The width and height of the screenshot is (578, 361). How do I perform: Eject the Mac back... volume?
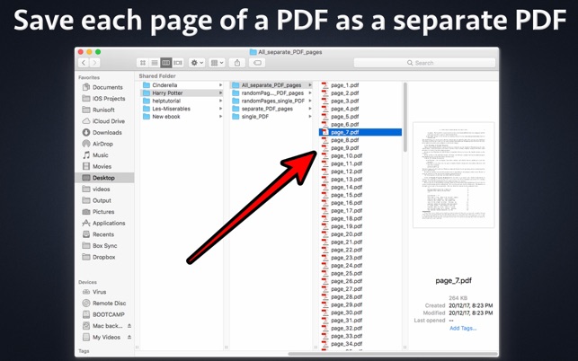[129, 326]
